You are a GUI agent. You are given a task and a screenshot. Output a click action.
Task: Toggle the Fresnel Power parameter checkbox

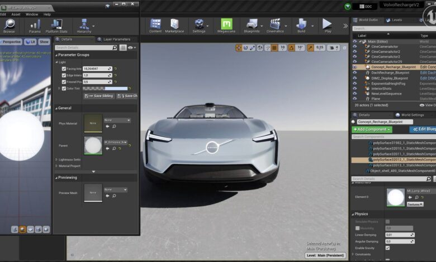pyautogui.click(x=64, y=82)
